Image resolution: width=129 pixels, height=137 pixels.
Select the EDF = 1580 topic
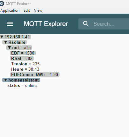[23, 53]
